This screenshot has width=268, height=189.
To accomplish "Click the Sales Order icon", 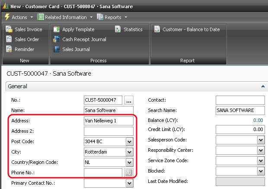I will [9, 39].
